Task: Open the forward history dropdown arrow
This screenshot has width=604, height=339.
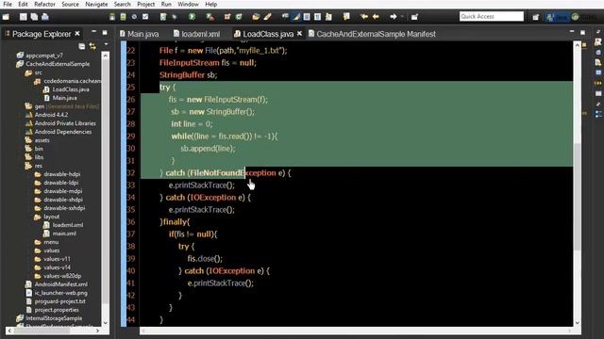Action: pos(402,17)
